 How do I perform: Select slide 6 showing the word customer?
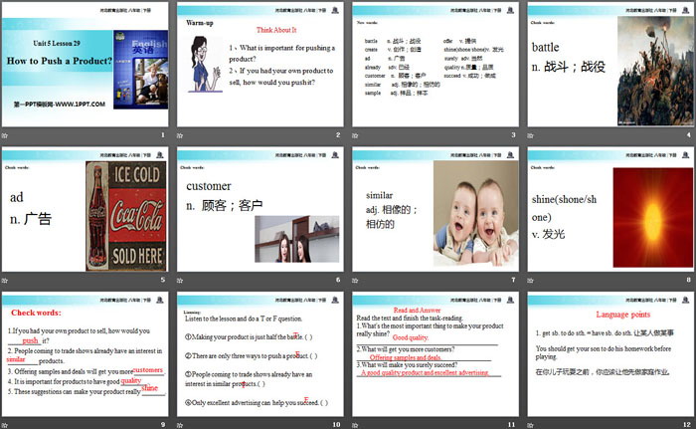(261, 209)
